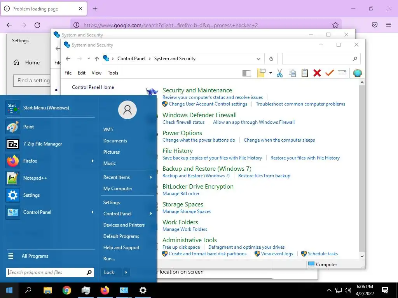This screenshot has height=298, width=398.
Task: Open the File menu
Action: [x=68, y=73]
